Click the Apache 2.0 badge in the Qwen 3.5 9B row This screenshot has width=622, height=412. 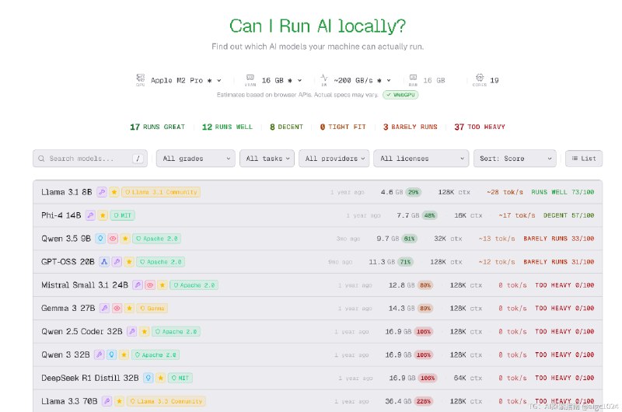[157, 239]
